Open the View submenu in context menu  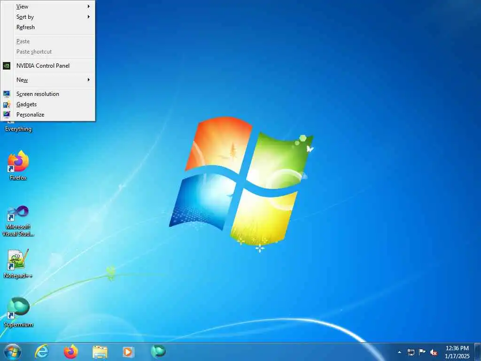[x=48, y=7]
